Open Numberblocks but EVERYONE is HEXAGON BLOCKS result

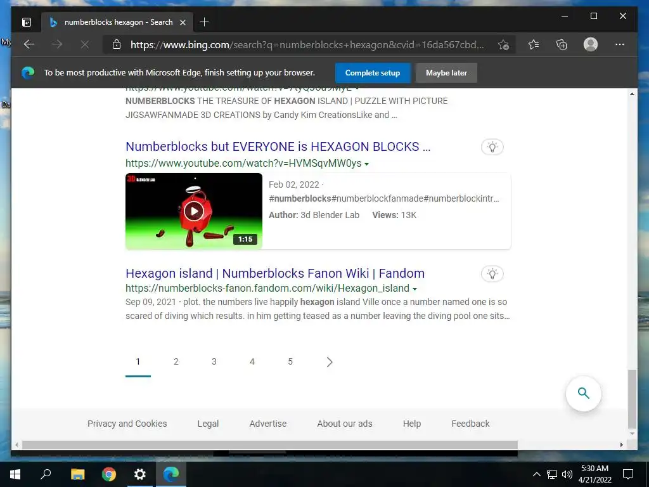coord(278,146)
